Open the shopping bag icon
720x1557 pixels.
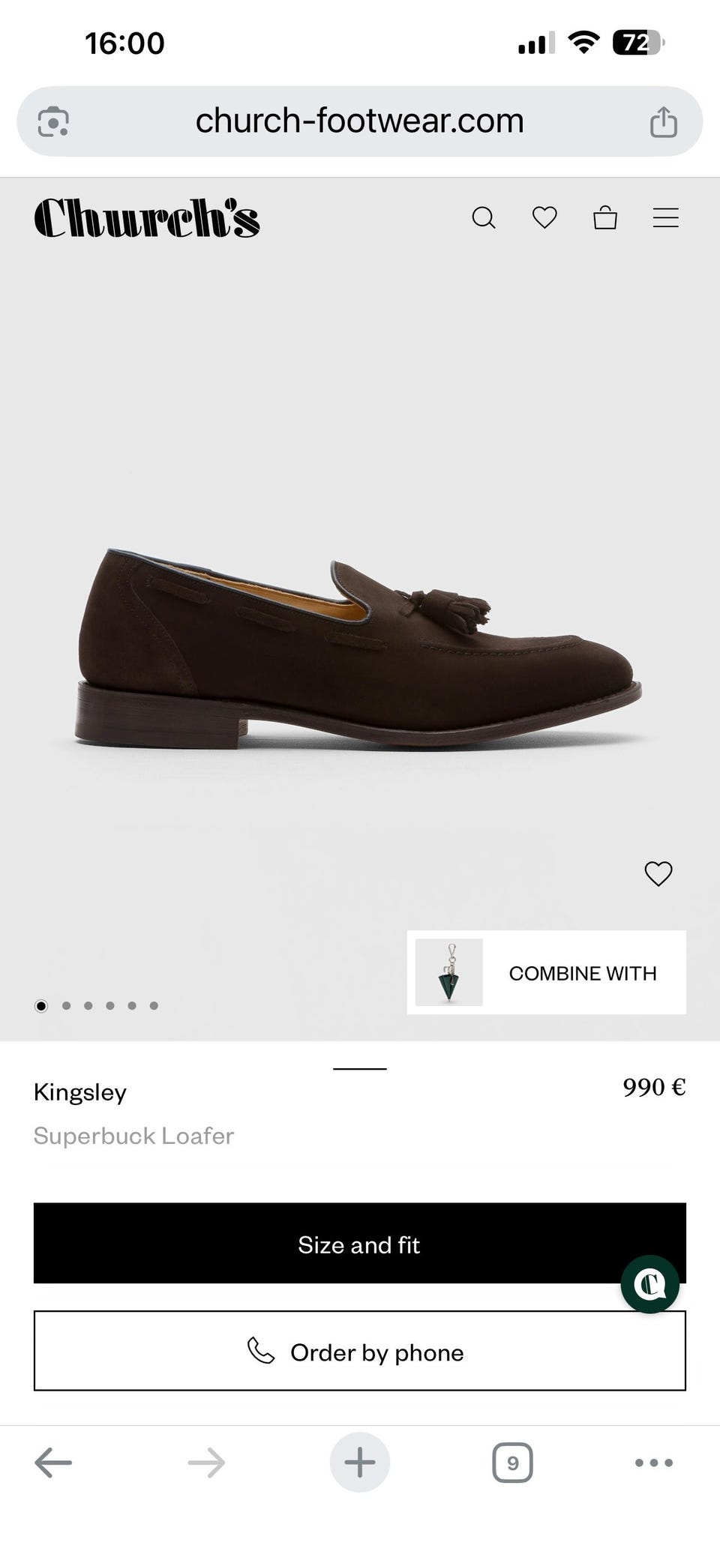point(605,217)
